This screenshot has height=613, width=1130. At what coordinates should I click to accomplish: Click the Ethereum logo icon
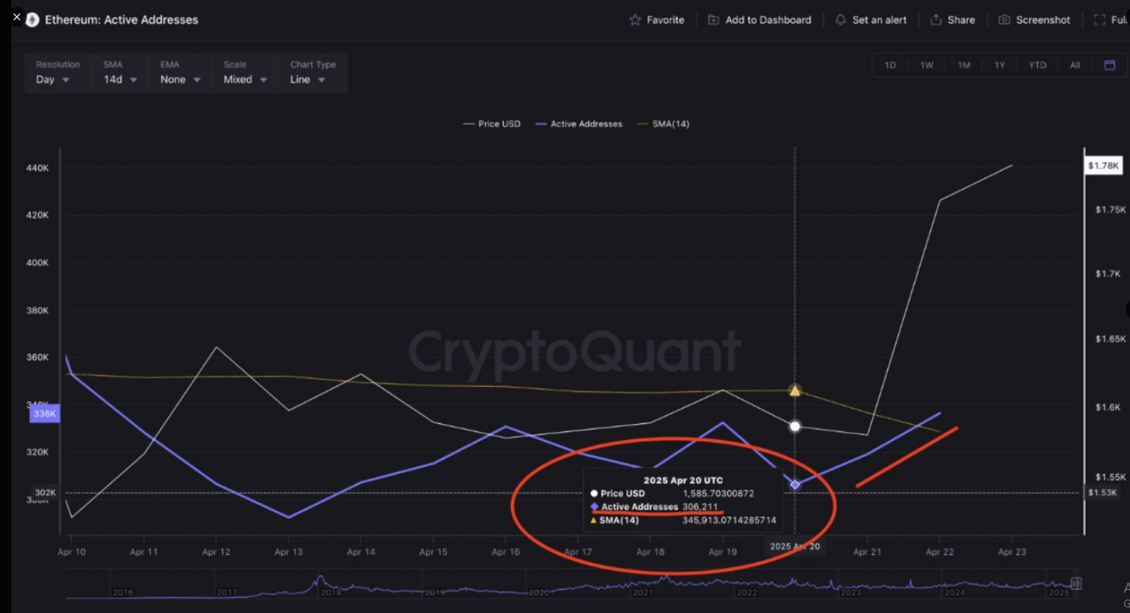pyautogui.click(x=32, y=20)
